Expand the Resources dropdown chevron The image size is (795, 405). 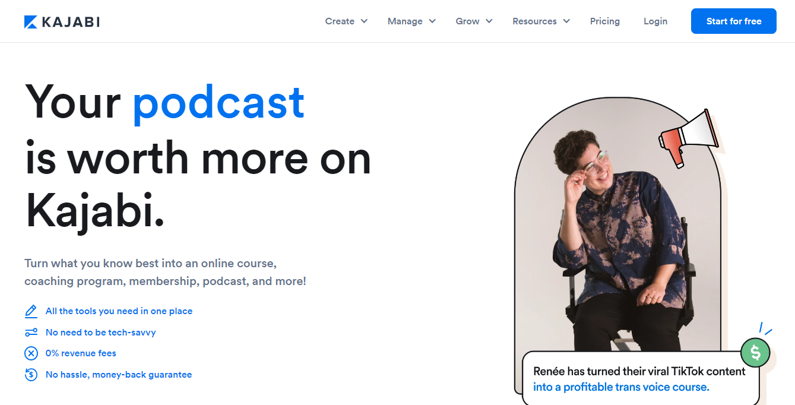(566, 21)
